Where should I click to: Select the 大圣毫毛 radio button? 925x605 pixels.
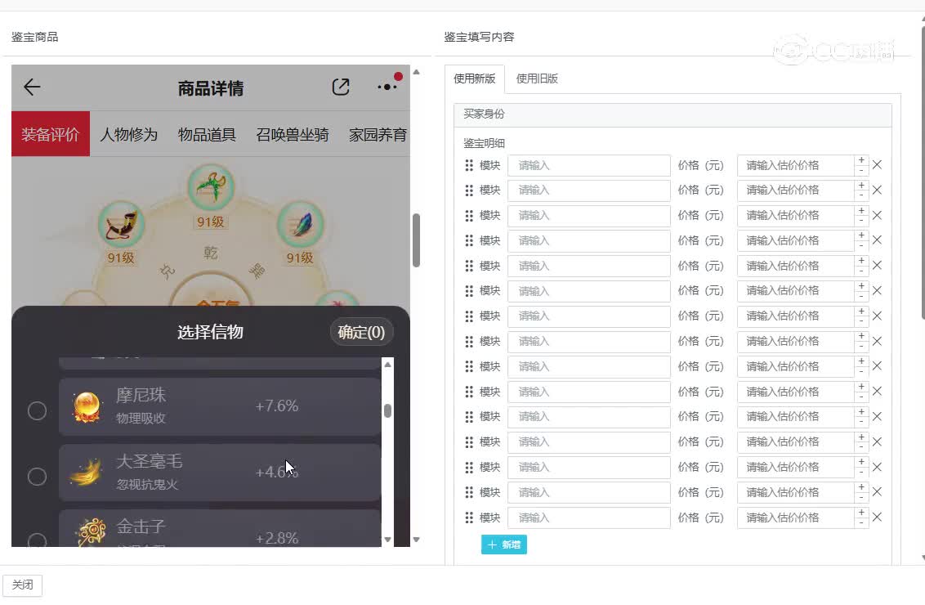tap(37, 477)
